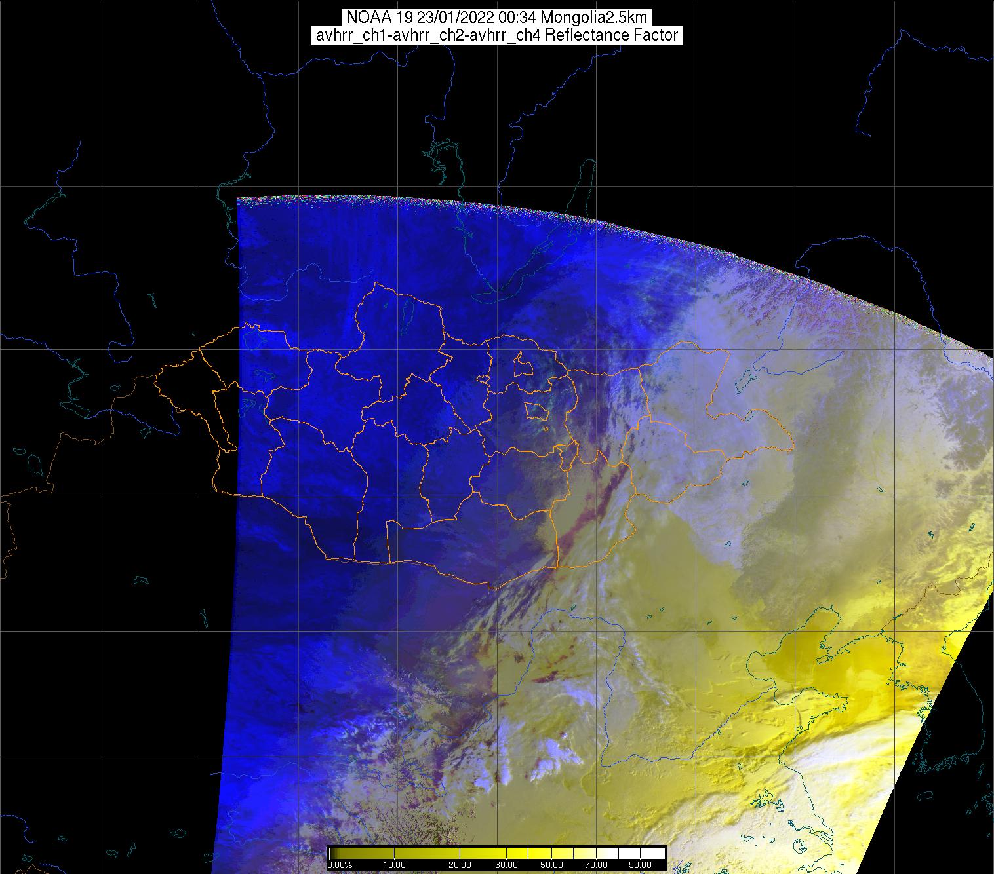Click the "20.00" color scale label

pos(460,865)
